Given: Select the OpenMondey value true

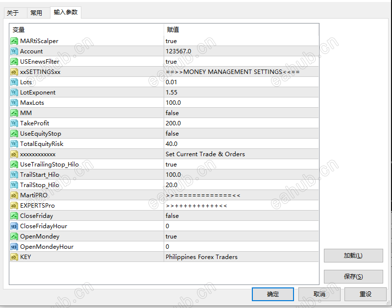Looking at the screenshot, I should pyautogui.click(x=171, y=237).
